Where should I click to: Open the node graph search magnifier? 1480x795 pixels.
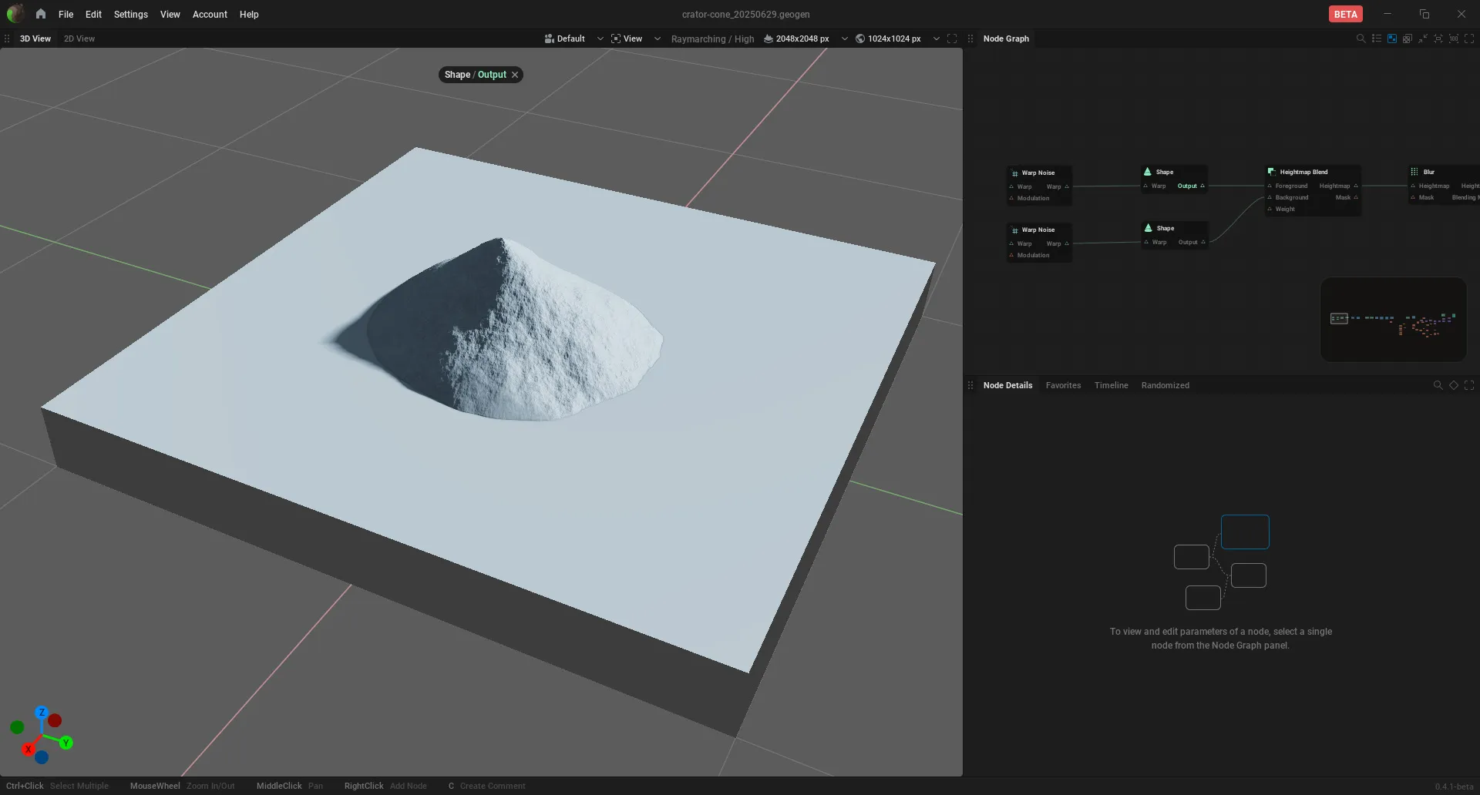tap(1361, 39)
